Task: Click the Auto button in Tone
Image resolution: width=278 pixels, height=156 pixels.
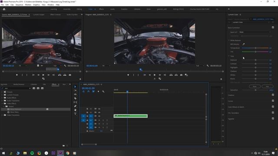Action: 268,86
